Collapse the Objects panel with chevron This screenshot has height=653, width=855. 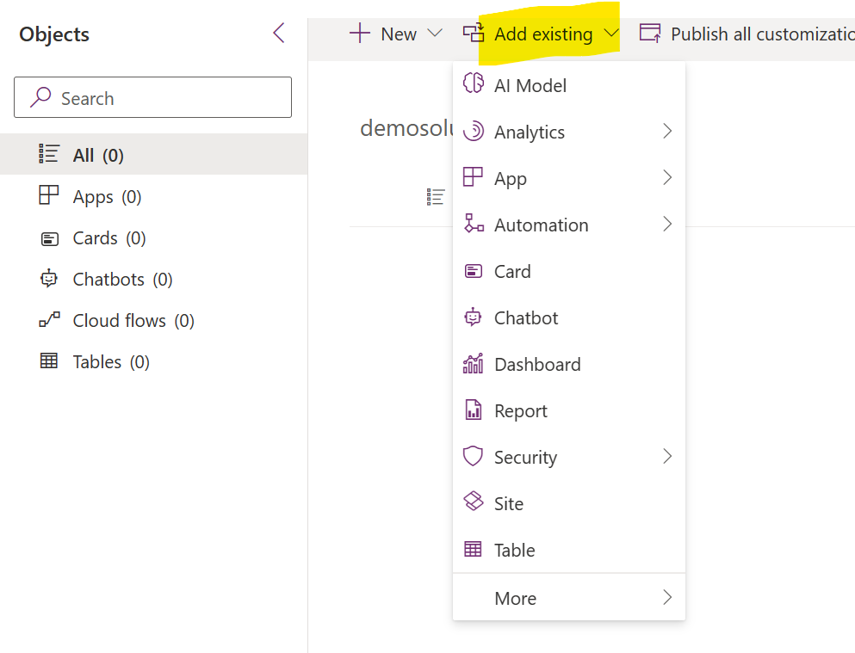pos(279,34)
